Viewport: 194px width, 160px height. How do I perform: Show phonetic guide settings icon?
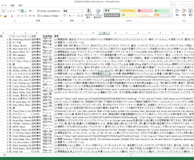tap(12, 16)
